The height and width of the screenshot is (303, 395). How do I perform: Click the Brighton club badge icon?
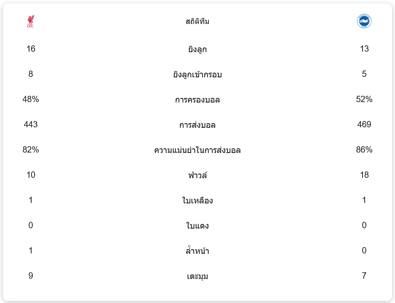pyautogui.click(x=364, y=21)
